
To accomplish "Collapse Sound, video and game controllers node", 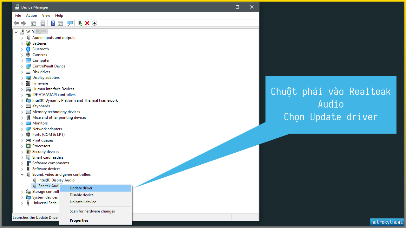I will (22, 174).
